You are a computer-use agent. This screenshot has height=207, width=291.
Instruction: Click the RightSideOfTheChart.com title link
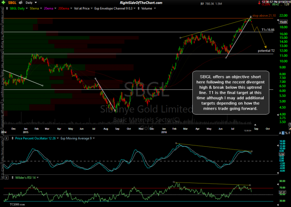[141, 3]
